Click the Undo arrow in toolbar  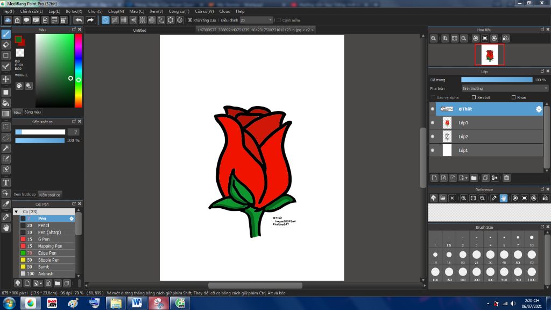[x=79, y=20]
